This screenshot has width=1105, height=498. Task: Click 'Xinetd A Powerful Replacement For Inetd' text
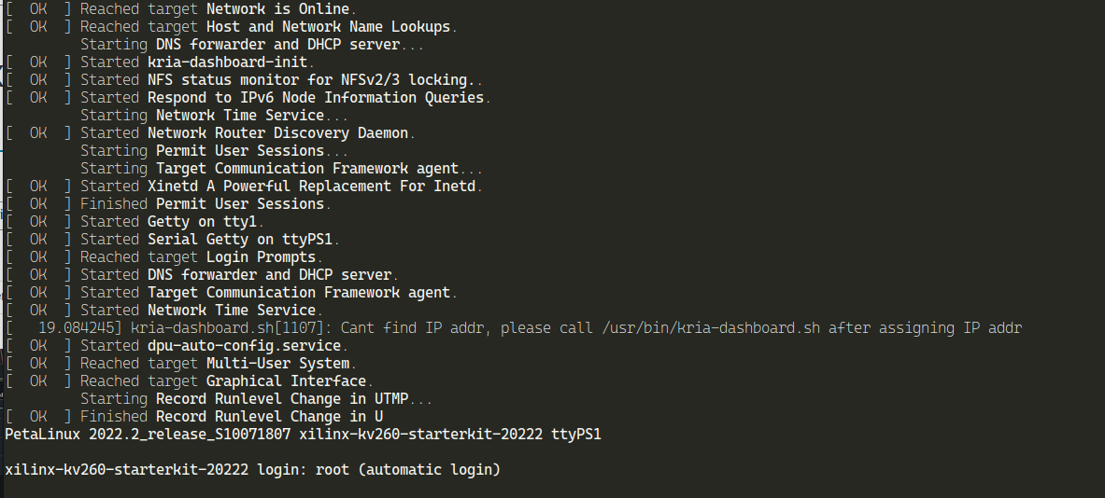pyautogui.click(x=315, y=187)
